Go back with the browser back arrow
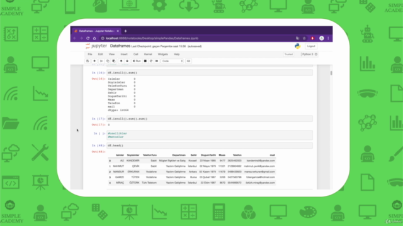The image size is (403, 226). coord(75,38)
